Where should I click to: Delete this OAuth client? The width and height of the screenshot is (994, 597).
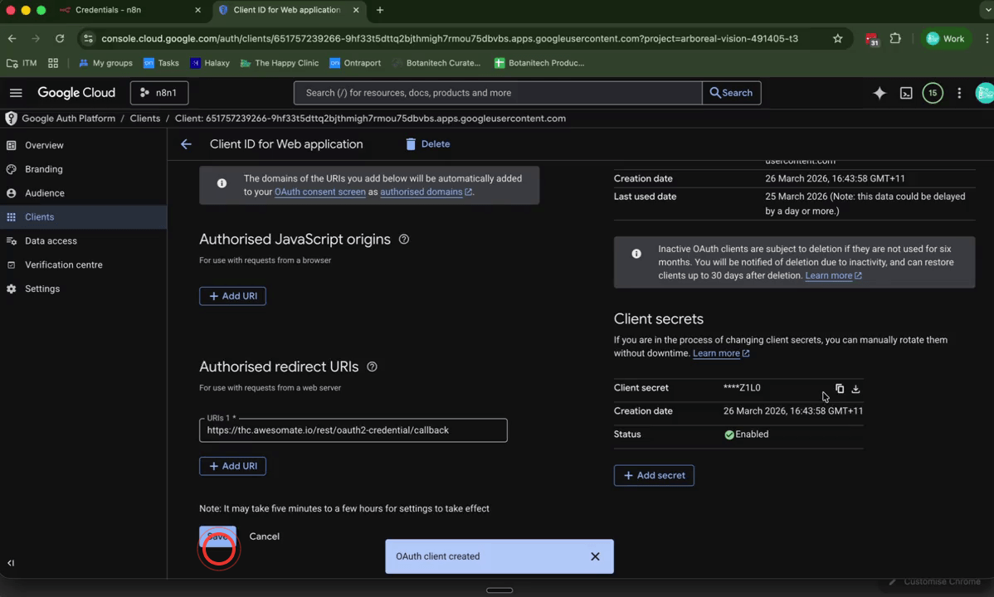pos(428,144)
